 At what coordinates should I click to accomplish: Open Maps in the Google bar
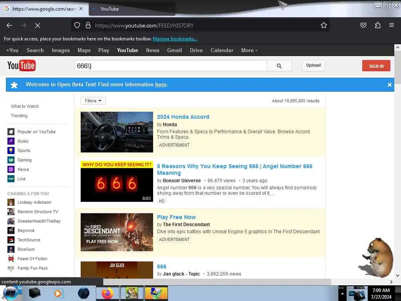[84, 51]
